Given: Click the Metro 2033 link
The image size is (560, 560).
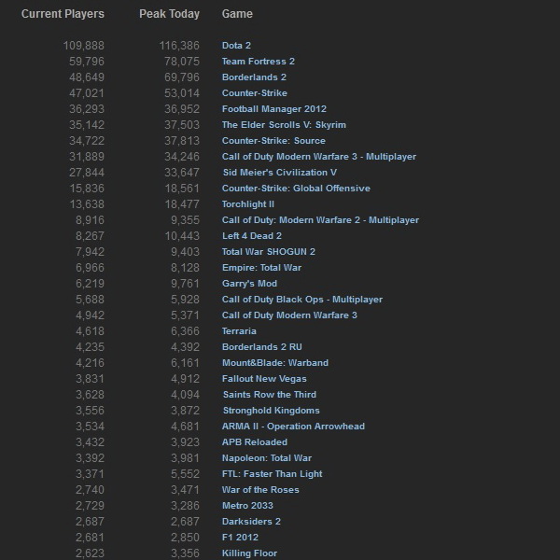Looking at the screenshot, I should (x=247, y=506).
